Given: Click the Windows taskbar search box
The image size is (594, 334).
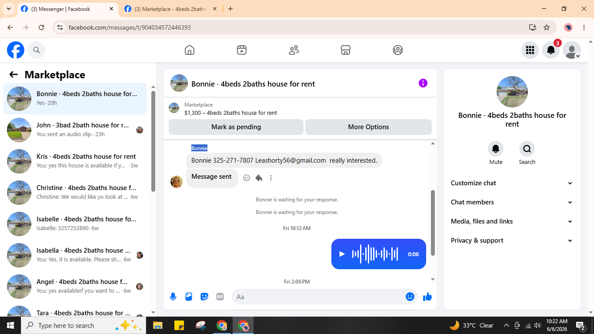Looking at the screenshot, I should pyautogui.click(x=83, y=325).
